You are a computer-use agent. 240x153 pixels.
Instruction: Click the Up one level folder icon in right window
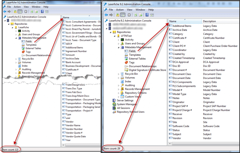[118, 15]
